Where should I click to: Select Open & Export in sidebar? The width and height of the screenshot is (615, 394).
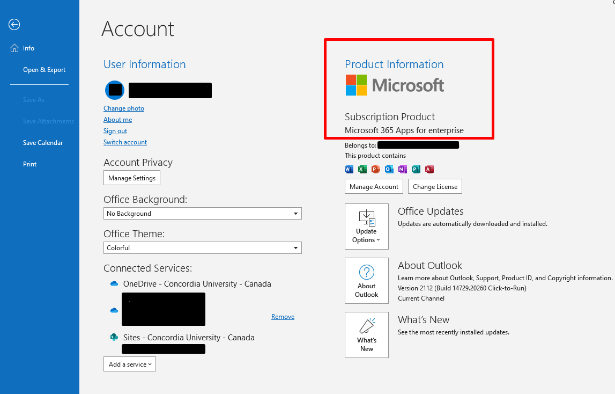45,70
